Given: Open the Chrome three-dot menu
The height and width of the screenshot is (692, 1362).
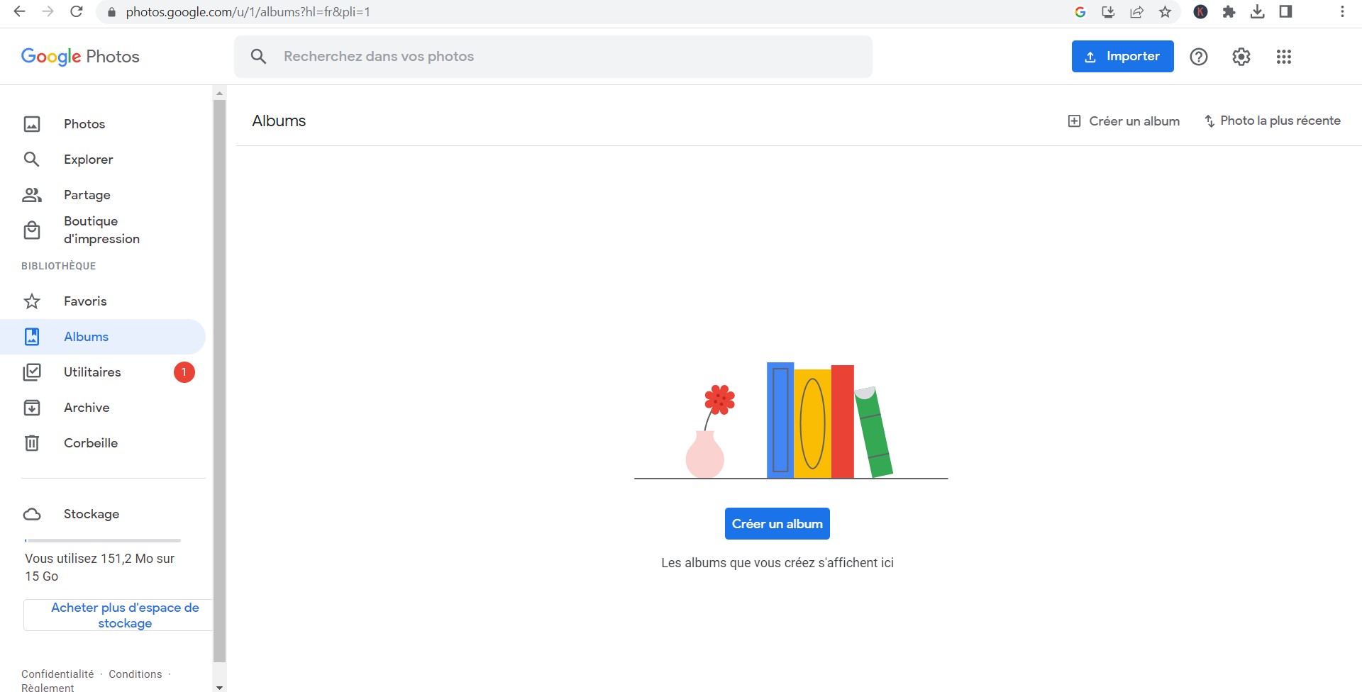Looking at the screenshot, I should [x=1341, y=12].
